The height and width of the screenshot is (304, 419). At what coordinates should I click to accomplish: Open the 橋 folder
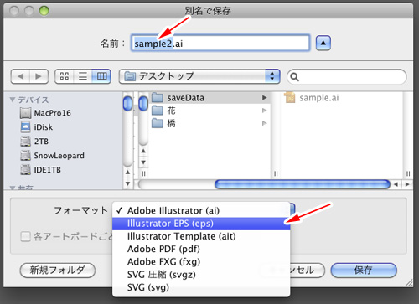210,123
